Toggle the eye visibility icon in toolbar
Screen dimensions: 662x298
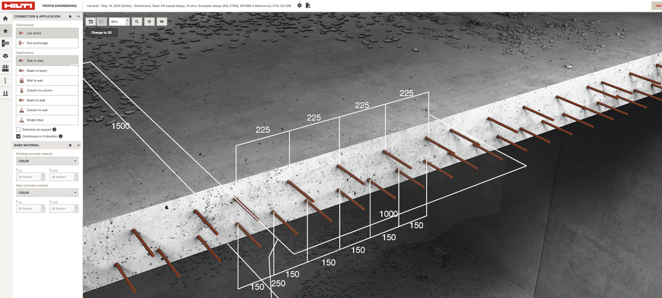pyautogui.click(x=162, y=22)
